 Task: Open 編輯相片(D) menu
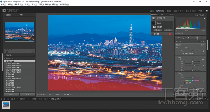point(19,4)
